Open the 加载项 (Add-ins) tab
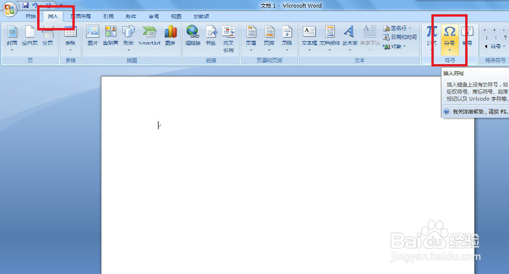Screen dimensions: 509x274 coord(201,16)
